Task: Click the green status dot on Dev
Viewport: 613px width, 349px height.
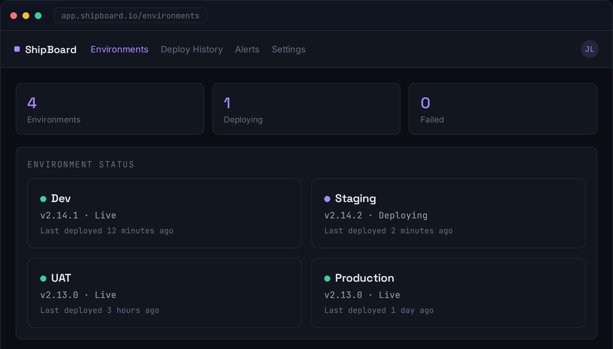Action: (43, 199)
